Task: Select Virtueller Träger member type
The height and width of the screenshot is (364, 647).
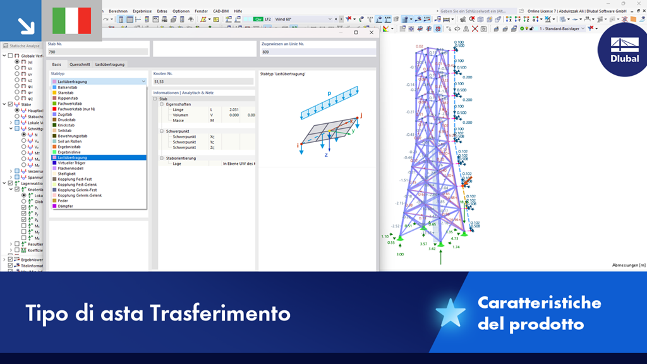Action: point(99,163)
